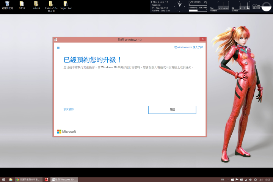Select the Recycle Bin desktop icon
Screen dimensions: 273x182
tap(7, 5)
